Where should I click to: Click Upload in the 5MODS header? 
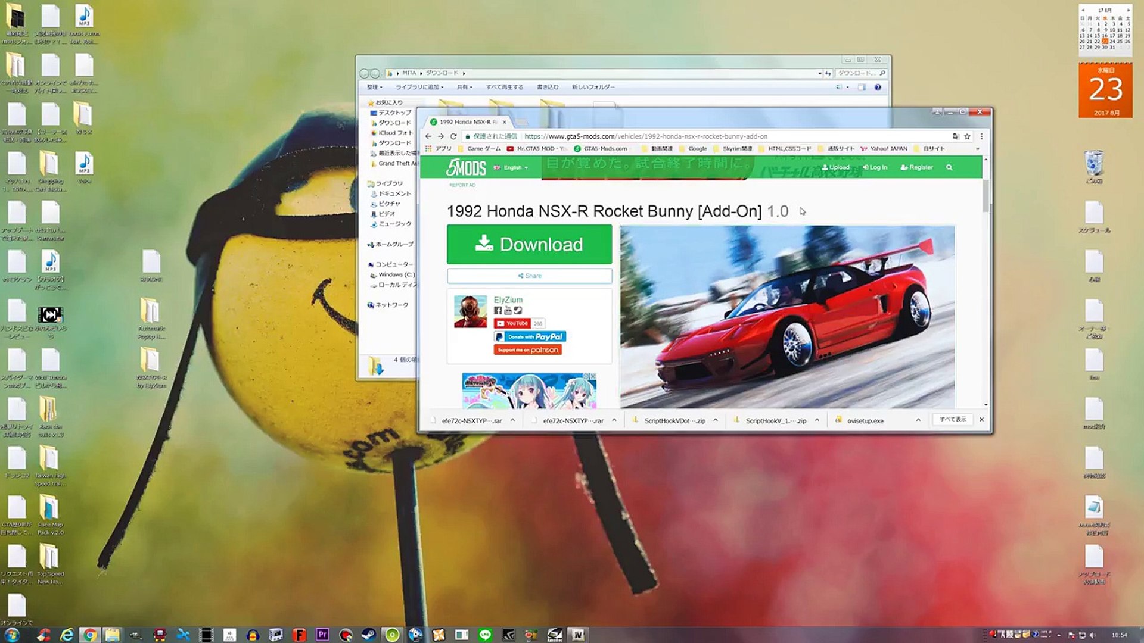click(835, 167)
